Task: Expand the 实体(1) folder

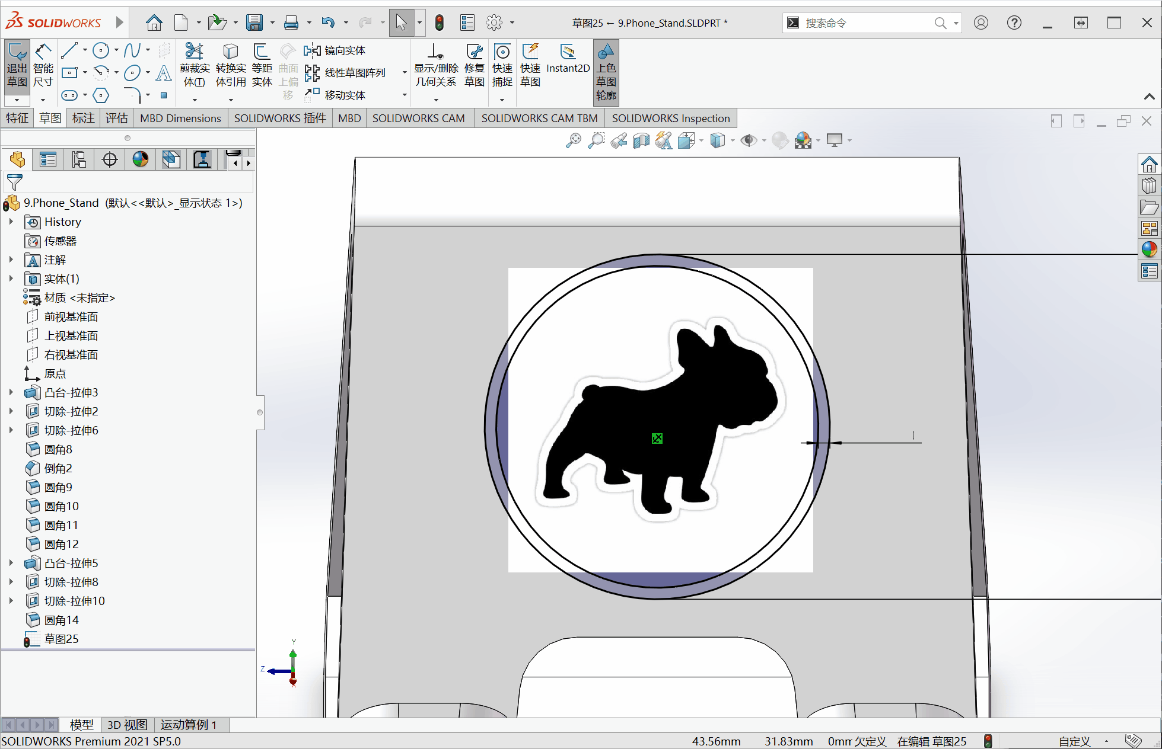Action: (x=11, y=279)
